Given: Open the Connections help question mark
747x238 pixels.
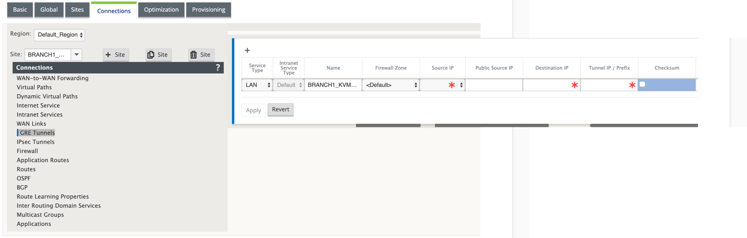Looking at the screenshot, I should [218, 68].
